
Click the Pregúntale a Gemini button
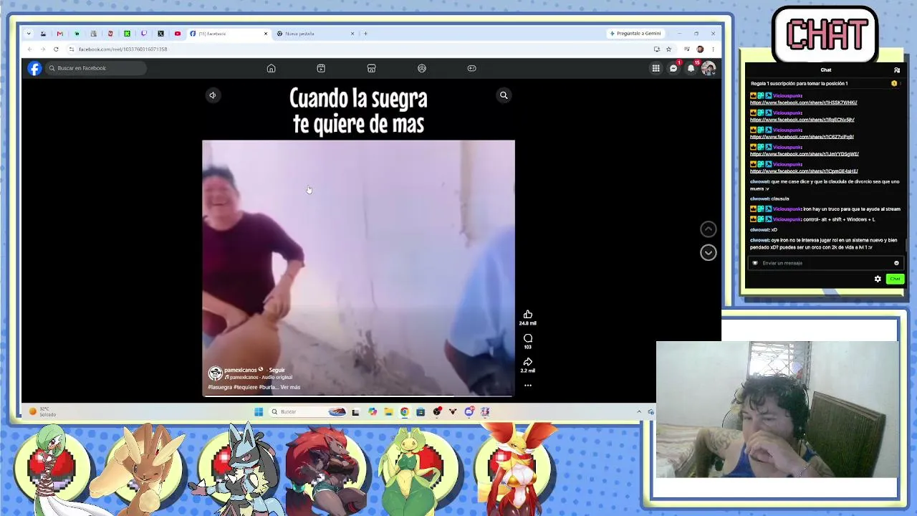[x=635, y=34]
